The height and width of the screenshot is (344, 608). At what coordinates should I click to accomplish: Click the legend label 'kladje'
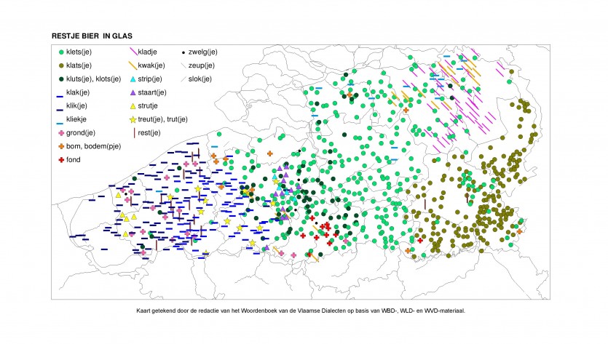pos(147,52)
